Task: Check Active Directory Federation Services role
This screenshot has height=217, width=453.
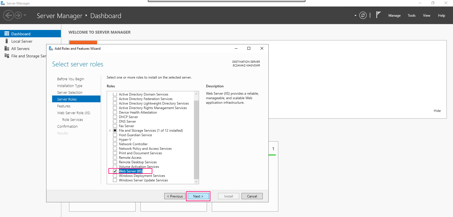Action: pyautogui.click(x=115, y=99)
